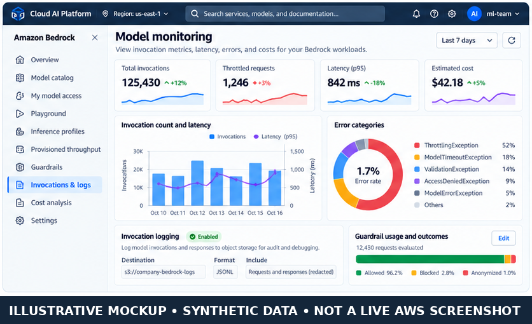
Task: Click the Invocations & logs document icon
Action: pyautogui.click(x=20, y=185)
